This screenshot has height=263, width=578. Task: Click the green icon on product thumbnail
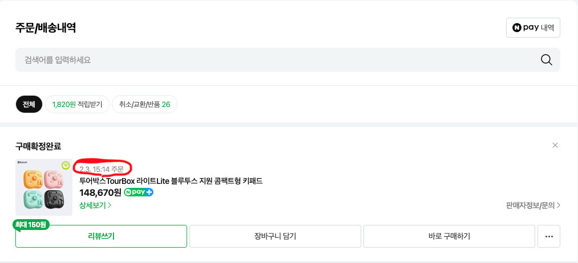66,166
